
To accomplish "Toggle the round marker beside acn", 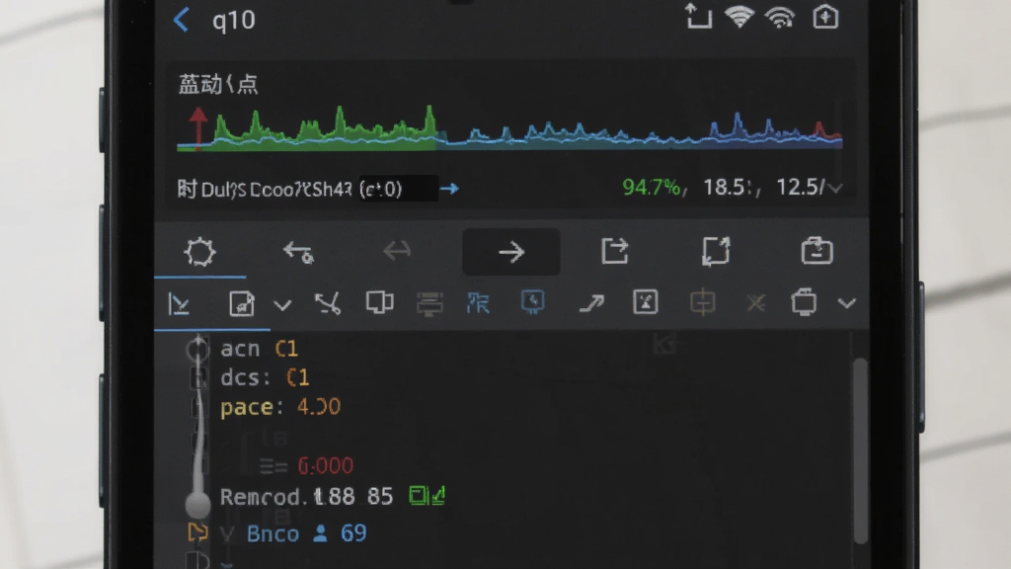I will coord(197,349).
